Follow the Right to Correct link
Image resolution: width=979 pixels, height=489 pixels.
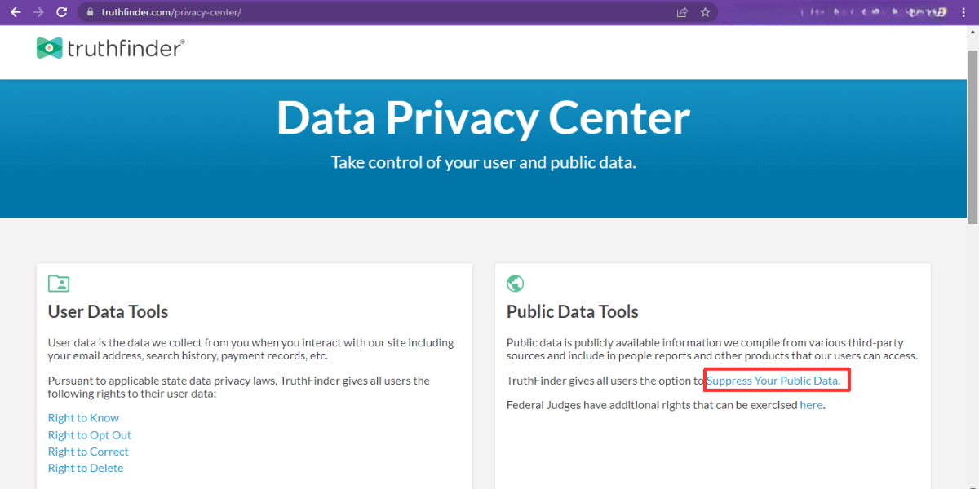[x=88, y=452]
